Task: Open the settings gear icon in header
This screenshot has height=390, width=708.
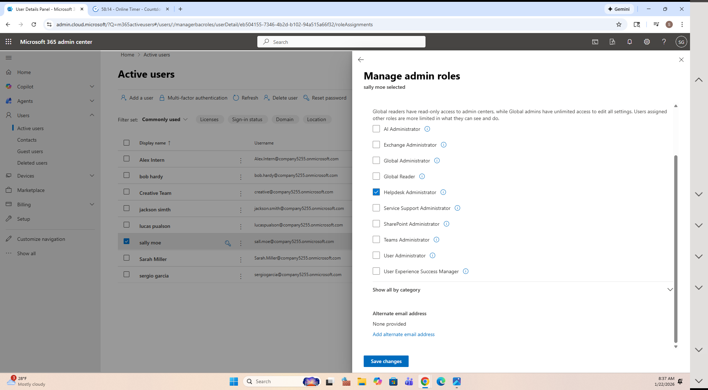Action: pyautogui.click(x=647, y=42)
